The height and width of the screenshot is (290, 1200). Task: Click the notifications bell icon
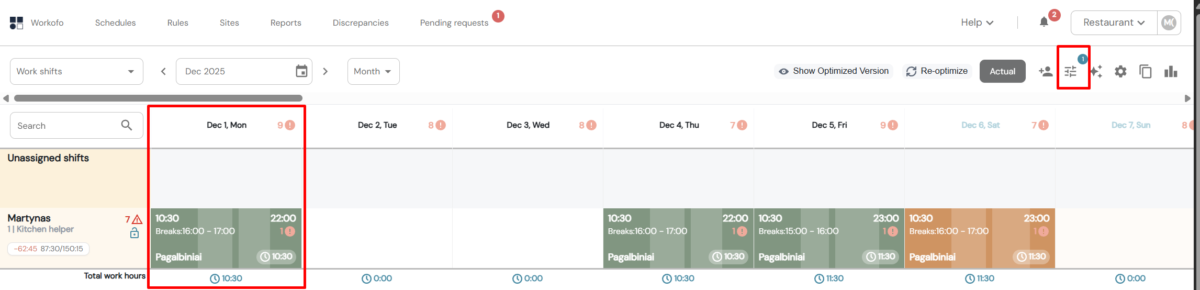[x=1044, y=22]
